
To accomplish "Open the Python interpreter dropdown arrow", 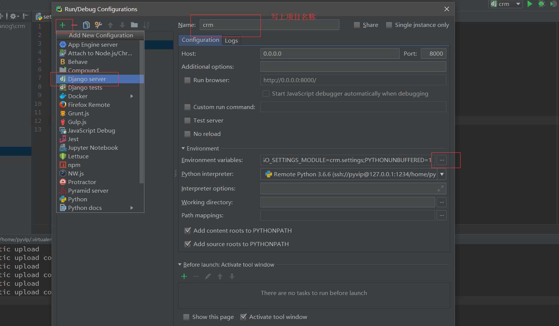I will [x=442, y=174].
